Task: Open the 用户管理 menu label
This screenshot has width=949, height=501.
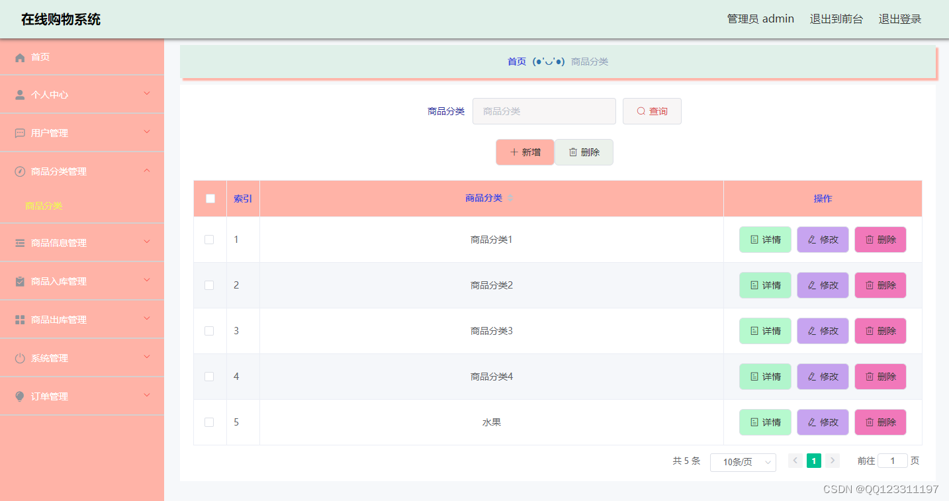Action: click(50, 133)
